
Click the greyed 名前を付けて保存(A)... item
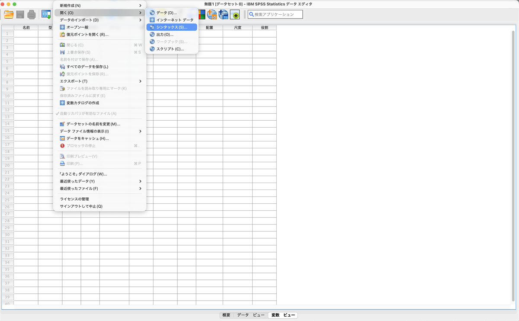(x=99, y=59)
